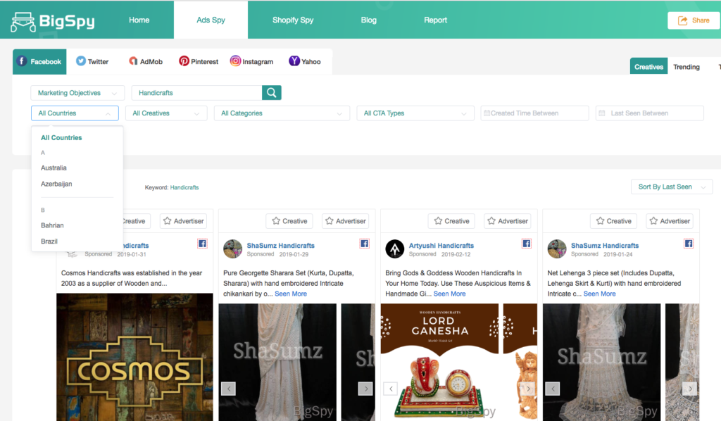This screenshot has width=721, height=421.
Task: Click Seen More on Sharara Set ad
Action: point(291,294)
